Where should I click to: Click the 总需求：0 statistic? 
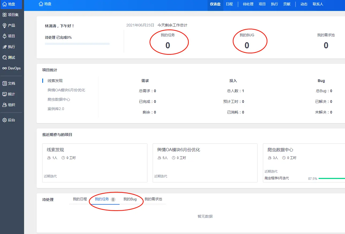pos(147,91)
